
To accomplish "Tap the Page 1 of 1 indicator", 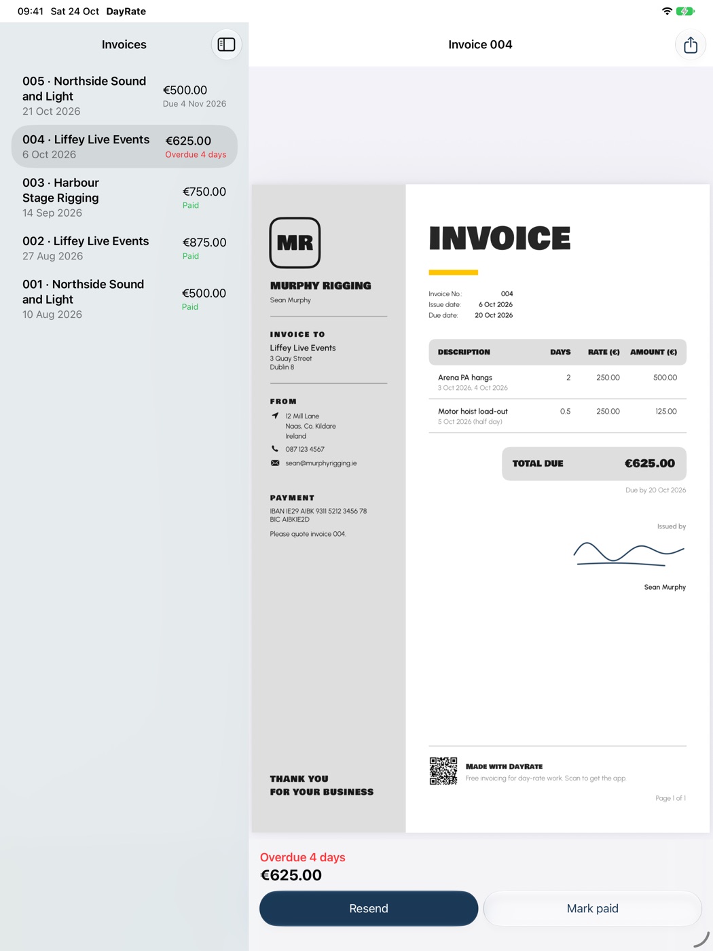I will 670,798.
